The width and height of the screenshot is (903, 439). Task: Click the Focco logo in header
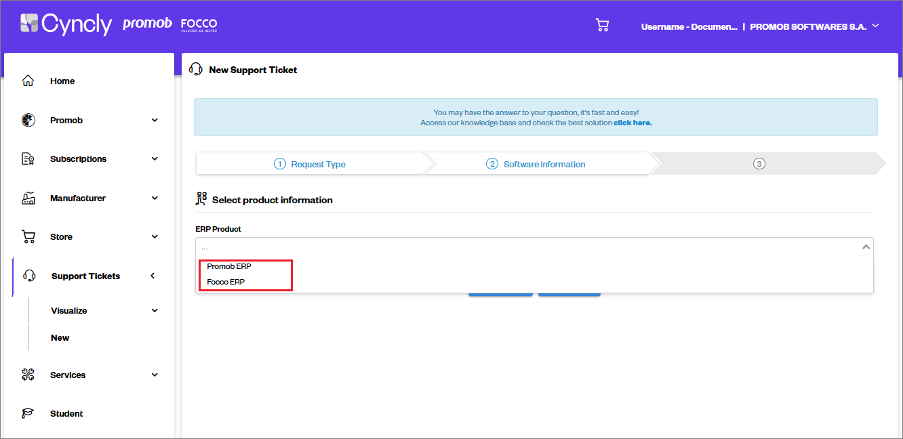point(199,25)
